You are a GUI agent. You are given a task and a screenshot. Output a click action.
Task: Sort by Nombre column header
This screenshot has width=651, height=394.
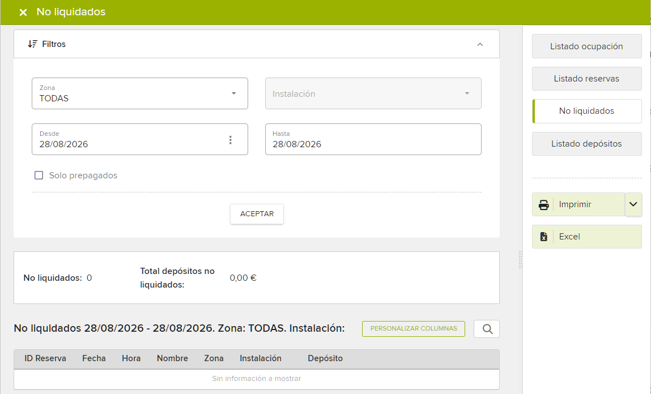tap(172, 358)
